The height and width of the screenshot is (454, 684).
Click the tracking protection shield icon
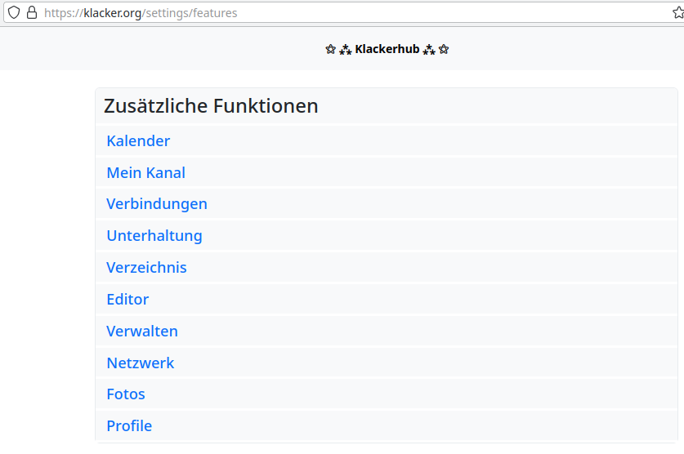click(x=14, y=13)
